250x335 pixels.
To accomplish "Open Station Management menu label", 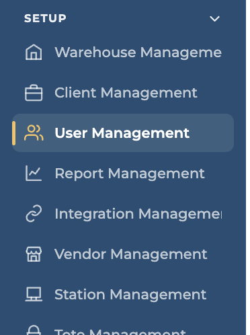I will pos(130,295).
